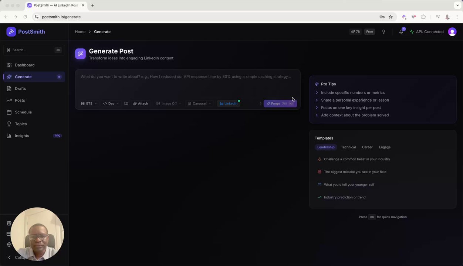
Task: Click the credit card billing icon
Action: point(9,234)
